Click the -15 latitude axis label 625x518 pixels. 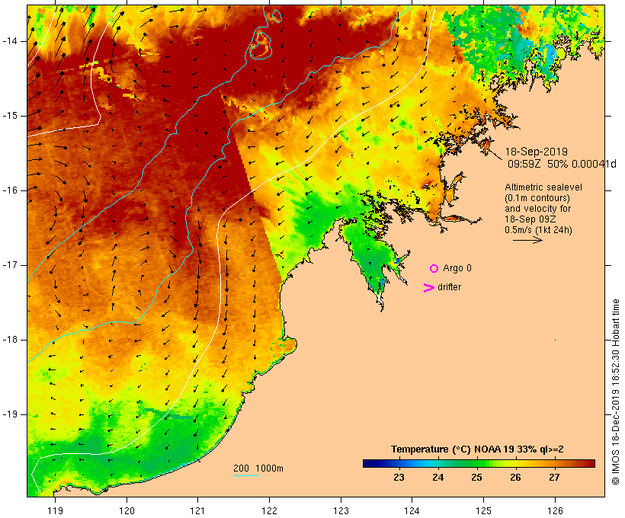(10, 116)
